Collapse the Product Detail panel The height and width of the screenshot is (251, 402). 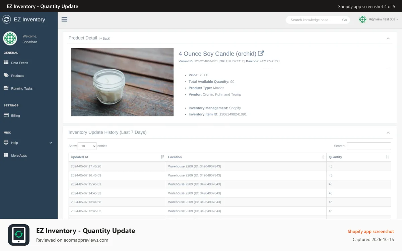pos(388,38)
